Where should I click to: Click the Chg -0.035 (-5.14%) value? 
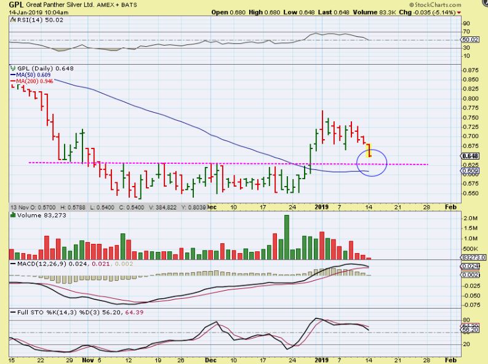427,12
